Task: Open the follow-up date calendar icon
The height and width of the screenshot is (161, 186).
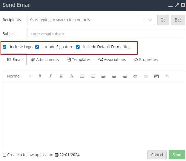Action: click(x=57, y=155)
